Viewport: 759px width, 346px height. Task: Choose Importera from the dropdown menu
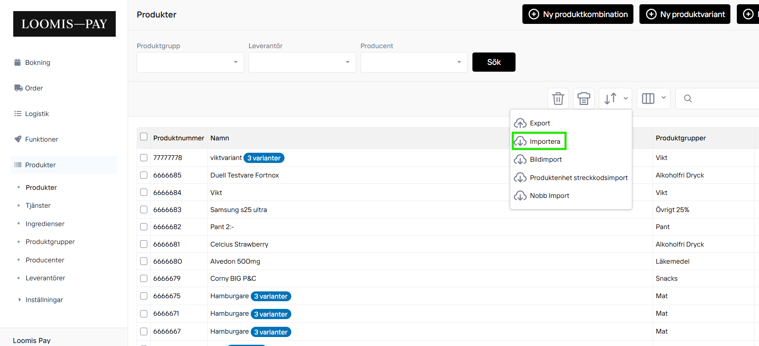click(x=545, y=142)
